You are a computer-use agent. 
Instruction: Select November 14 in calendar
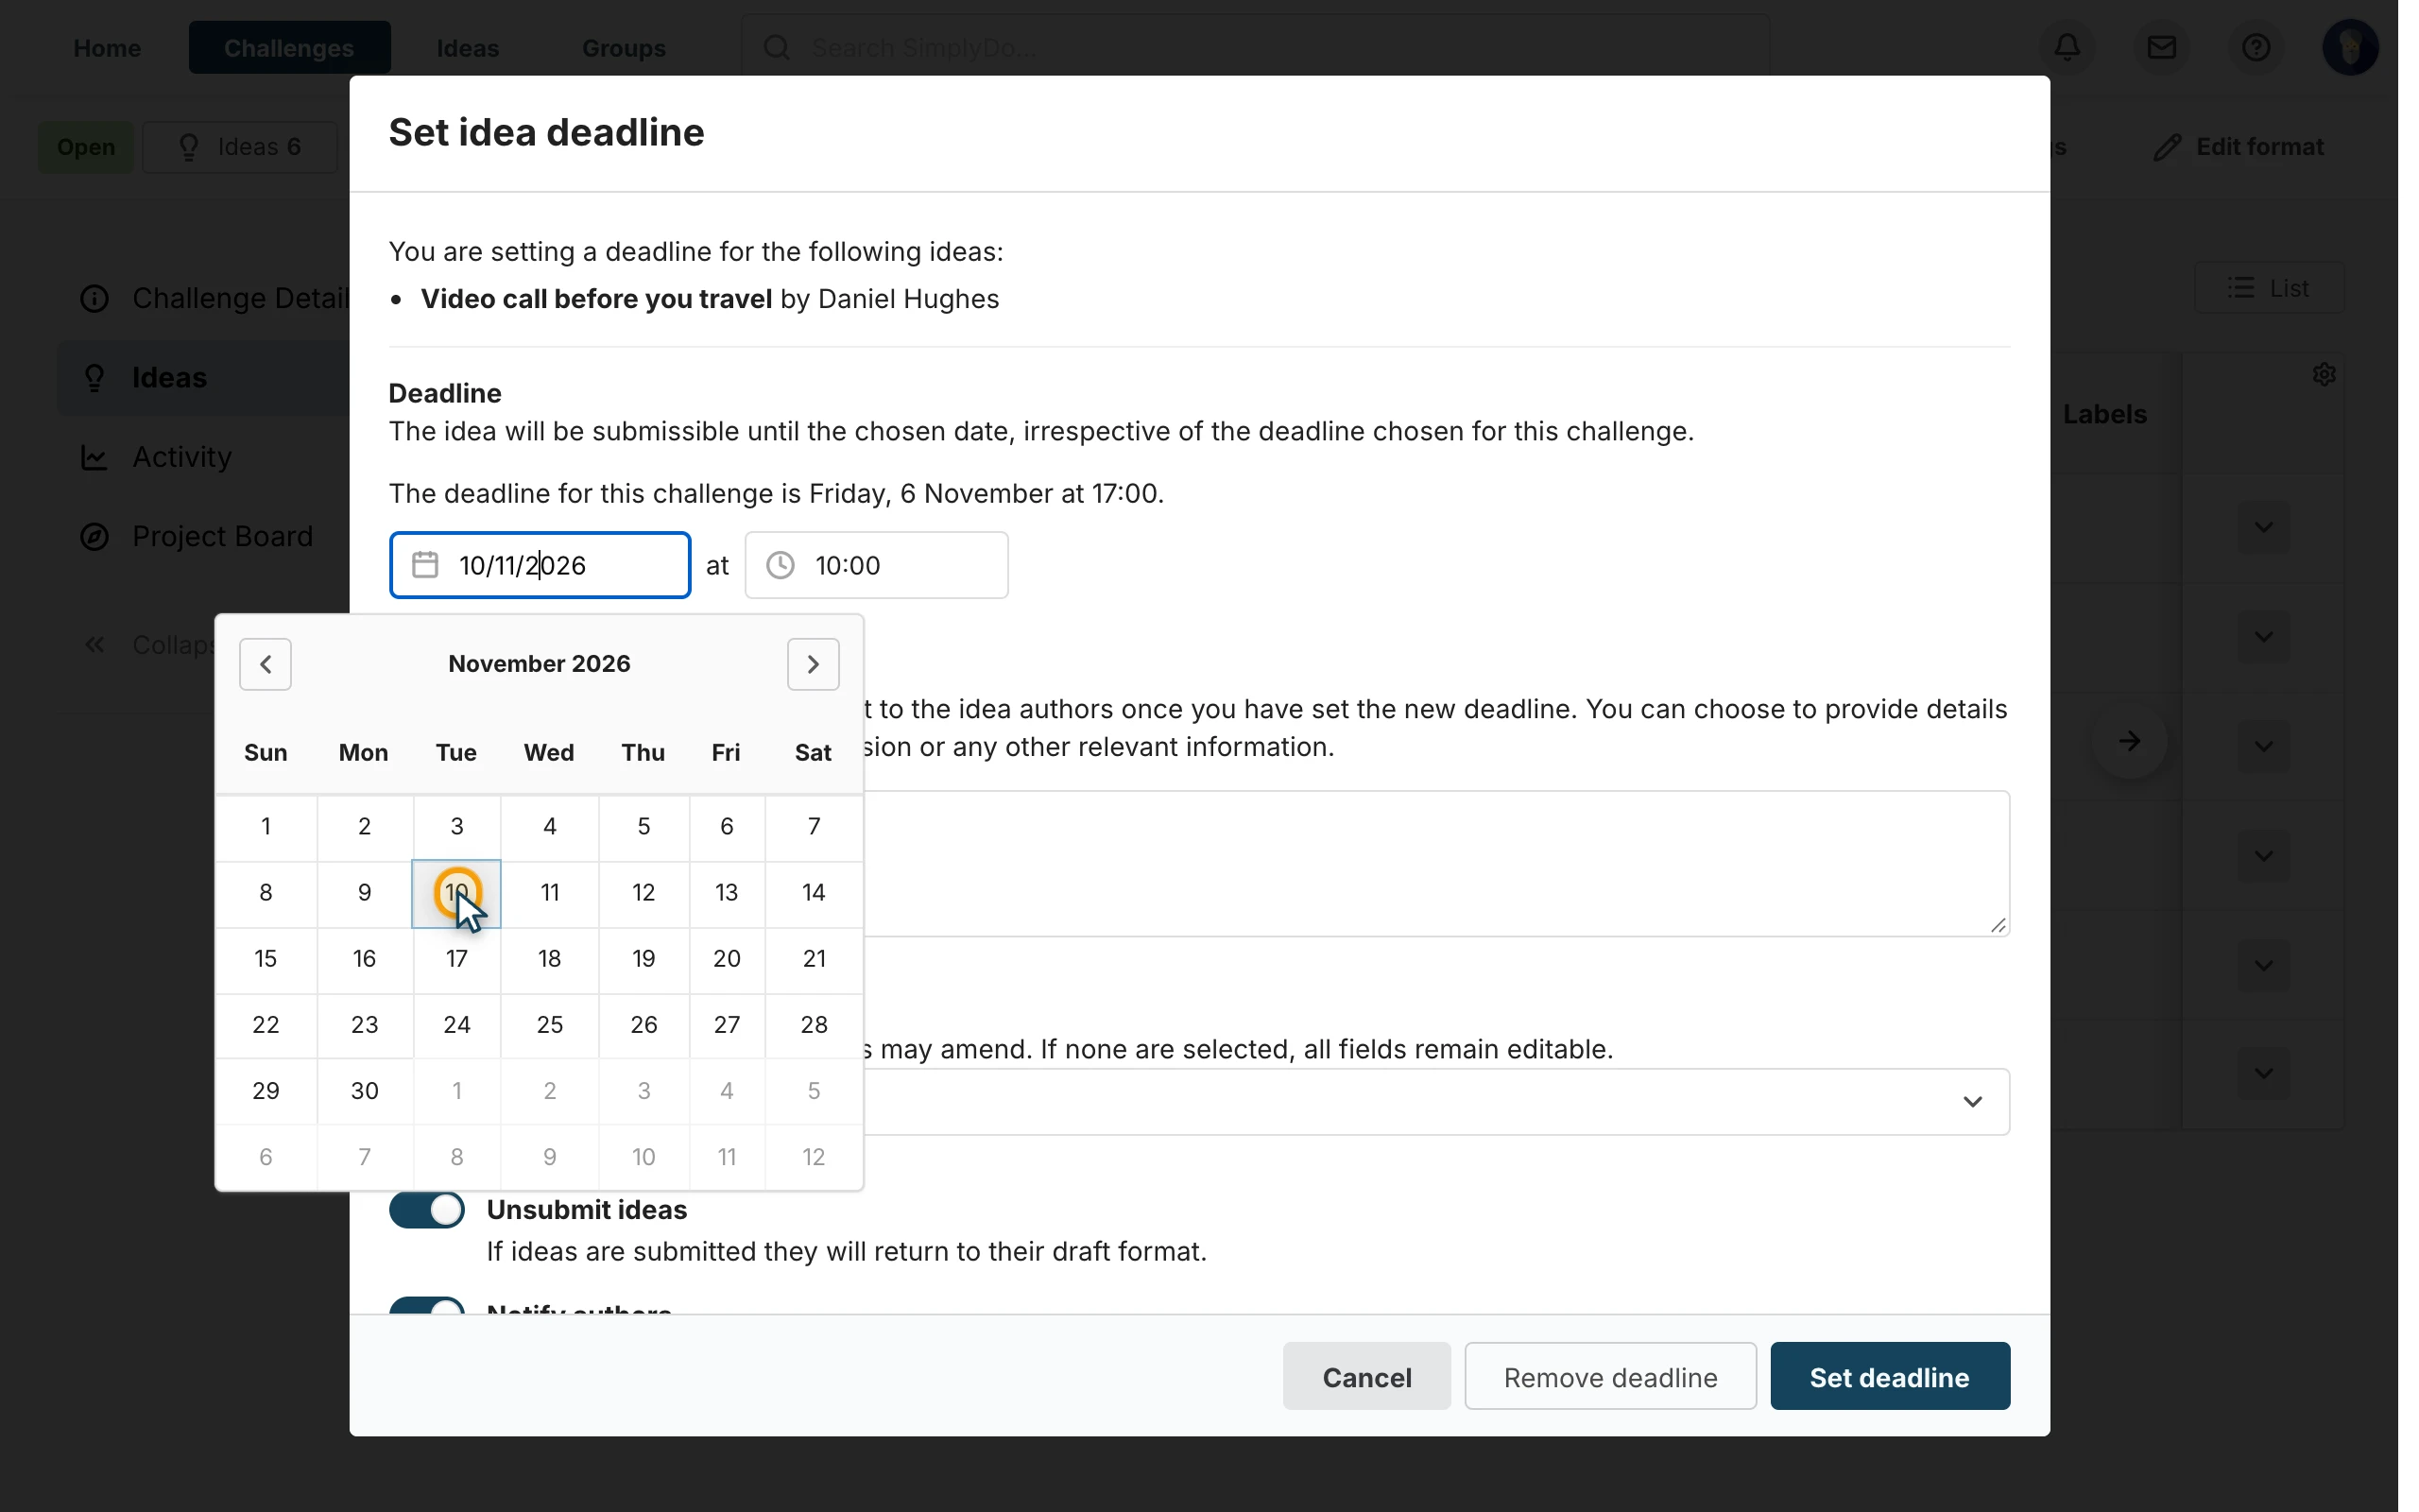click(814, 892)
